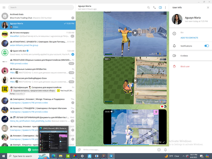Open File Explorer from the taskbar
Image resolution: width=212 pixels, height=159 pixels.
point(61,156)
